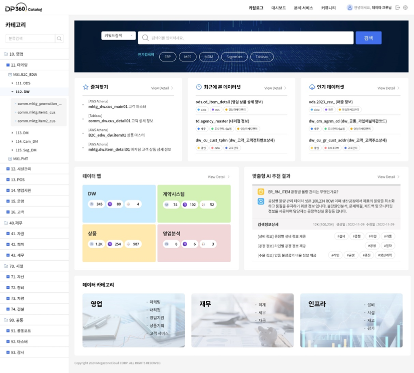The image size is (414, 373).
Task: Expand the 111. ODS tree node
Action: coord(13,83)
